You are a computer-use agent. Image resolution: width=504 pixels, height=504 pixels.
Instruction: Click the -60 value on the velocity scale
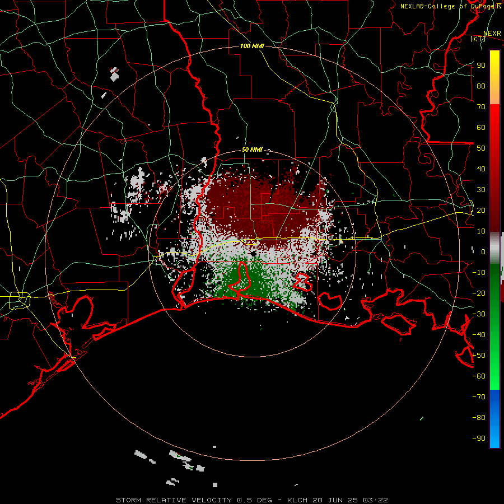[x=479, y=376]
